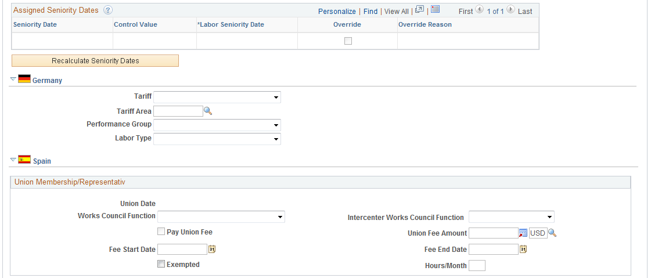This screenshot has width=651, height=278.
Task: Focus the Tariff Area input field
Action: click(178, 111)
